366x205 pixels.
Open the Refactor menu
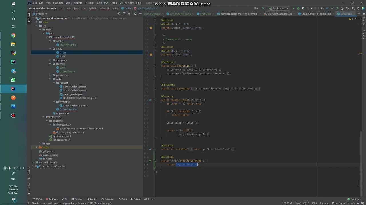(x=89, y=3)
